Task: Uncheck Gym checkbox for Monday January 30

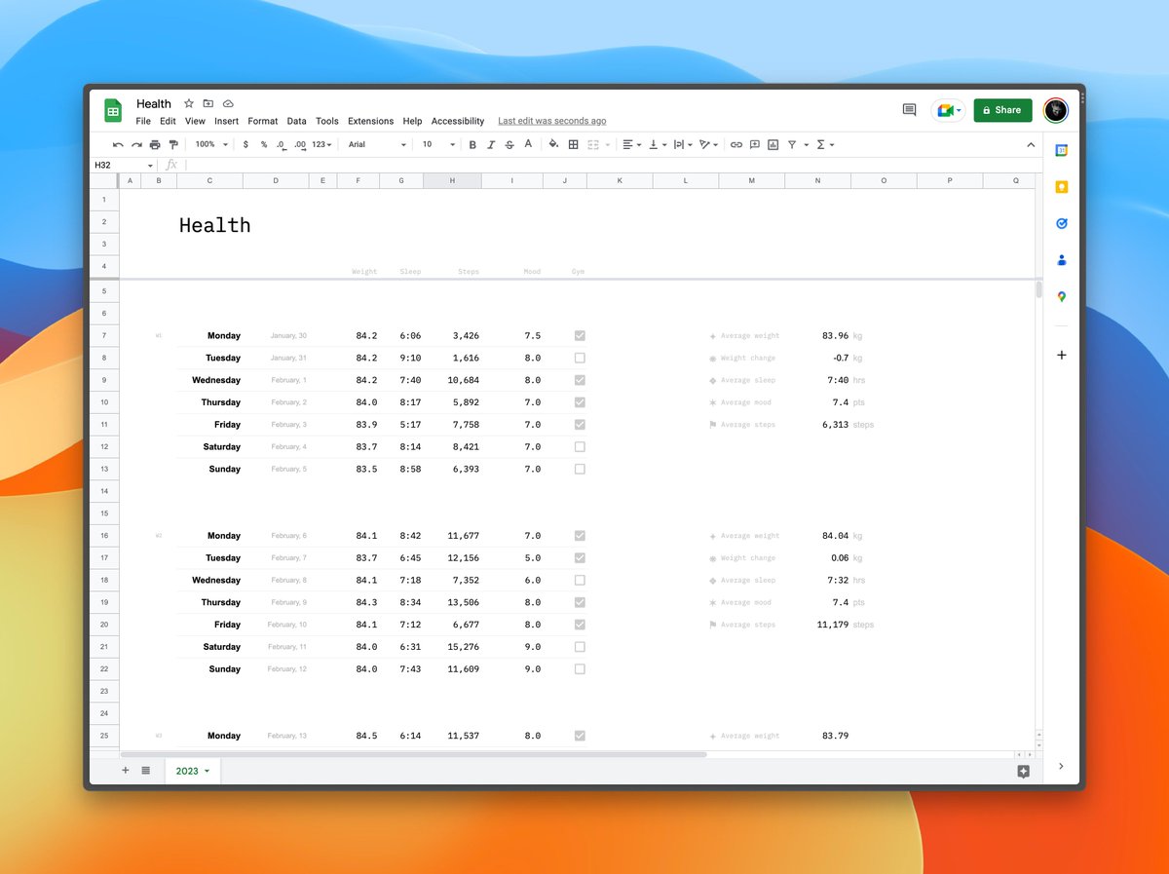Action: (x=580, y=335)
